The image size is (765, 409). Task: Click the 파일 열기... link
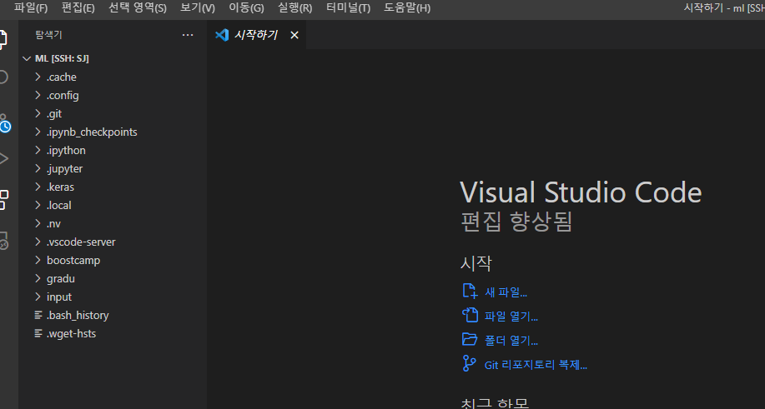(x=511, y=317)
